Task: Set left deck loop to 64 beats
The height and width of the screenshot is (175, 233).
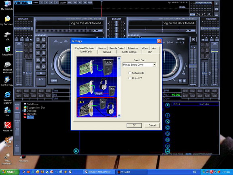Action: click(38, 67)
